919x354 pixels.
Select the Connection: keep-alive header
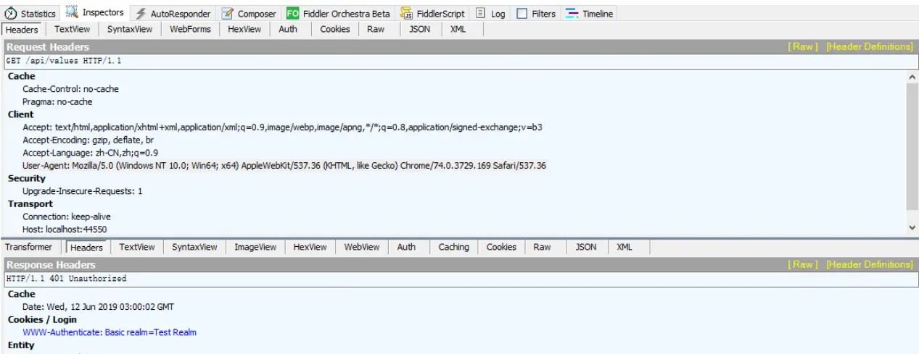67,216
